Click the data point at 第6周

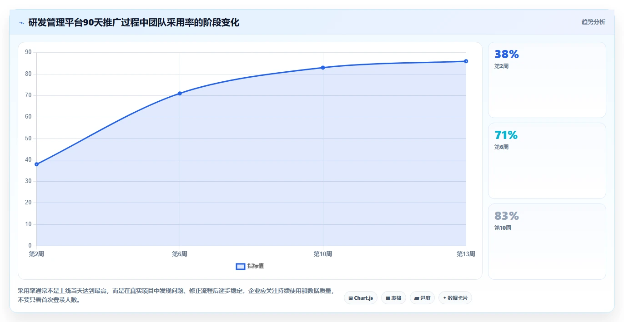(180, 93)
